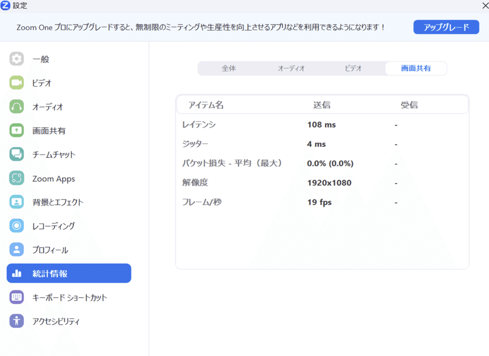489x356 pixels.
Task: Click the Zoom logo in title bar
Action: click(x=5, y=5)
